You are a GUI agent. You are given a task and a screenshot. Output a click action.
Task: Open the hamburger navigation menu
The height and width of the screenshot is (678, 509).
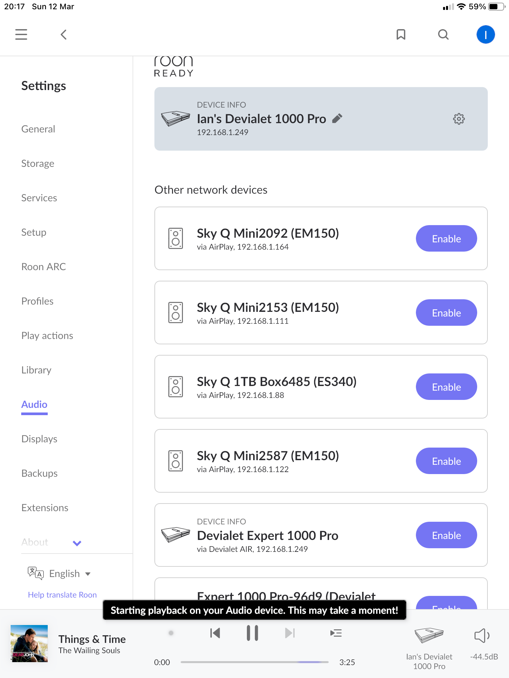tap(21, 34)
